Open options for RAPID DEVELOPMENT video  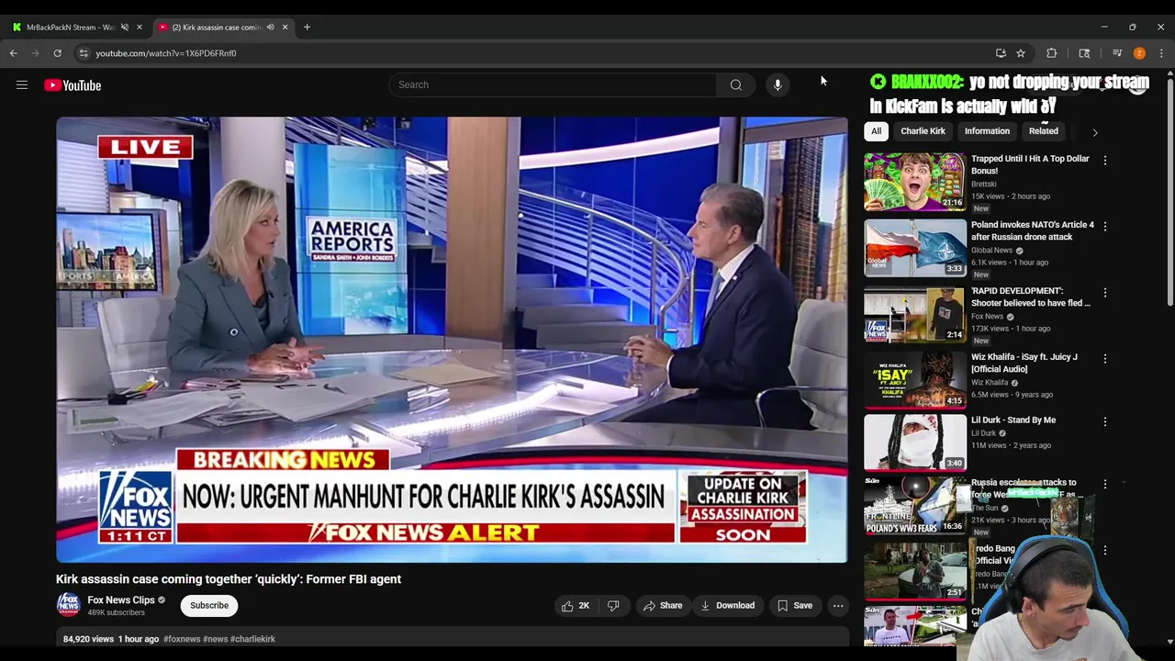1105,292
